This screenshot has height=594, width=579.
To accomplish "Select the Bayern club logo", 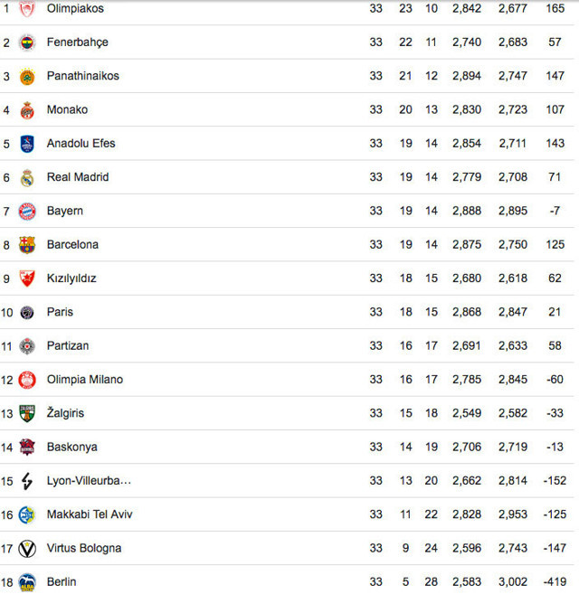I will tap(27, 211).
